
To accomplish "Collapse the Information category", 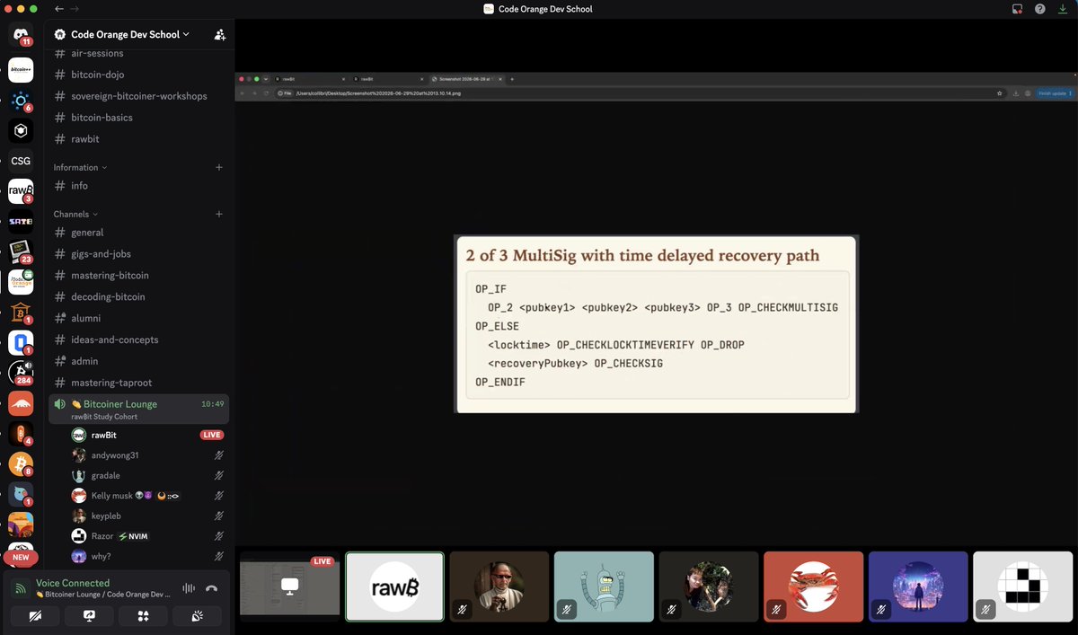I will 80,167.
